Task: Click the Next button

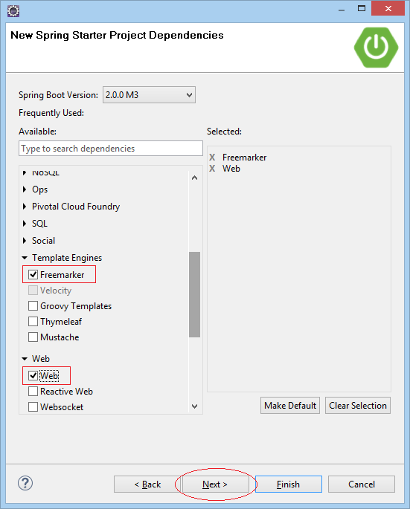Action: [215, 484]
